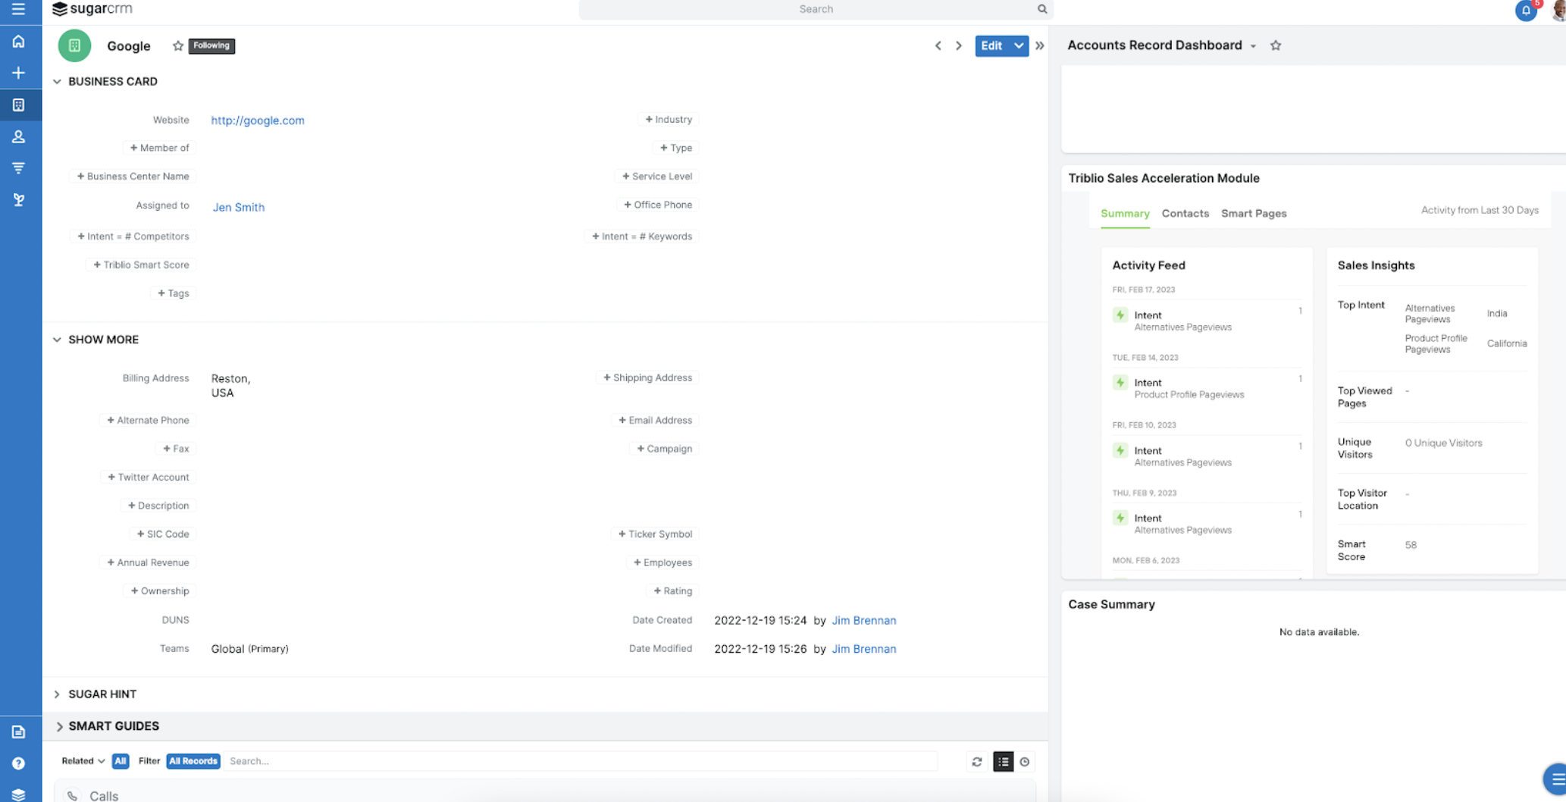Add the Twitter Account field
The image size is (1566, 802).
(x=148, y=477)
